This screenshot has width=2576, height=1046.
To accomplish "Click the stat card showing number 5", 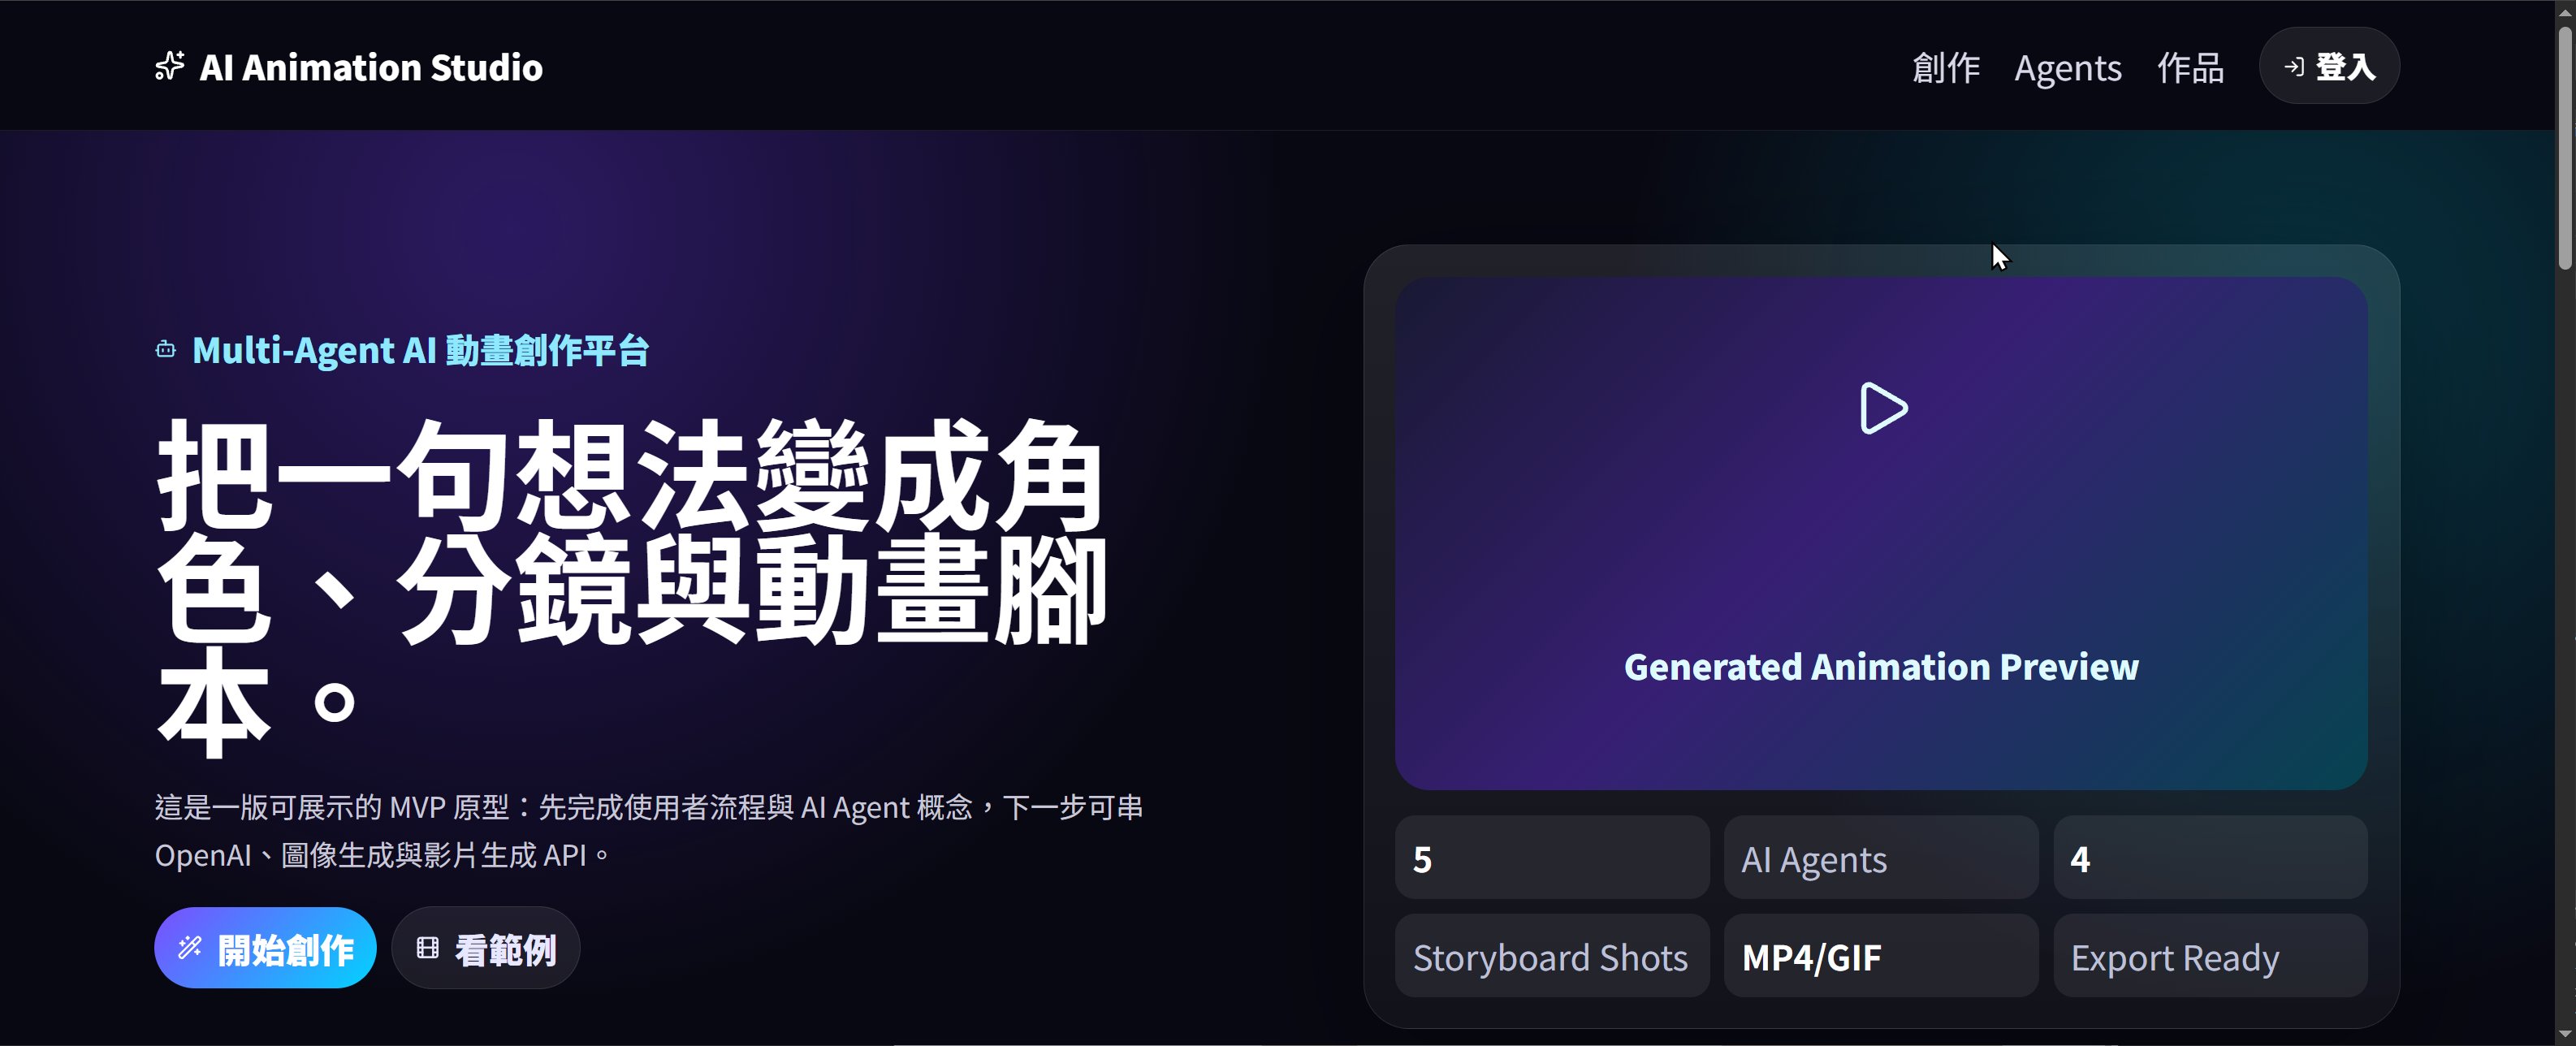I will tap(1552, 858).
